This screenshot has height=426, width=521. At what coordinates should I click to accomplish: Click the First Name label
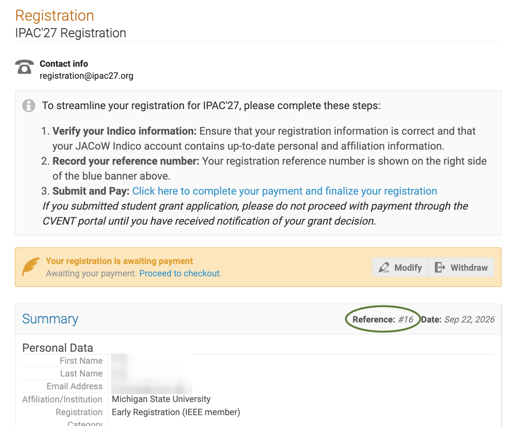[81, 361]
